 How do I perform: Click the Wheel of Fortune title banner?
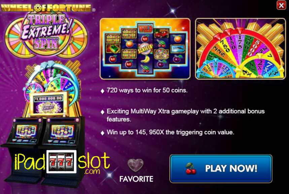47,8
